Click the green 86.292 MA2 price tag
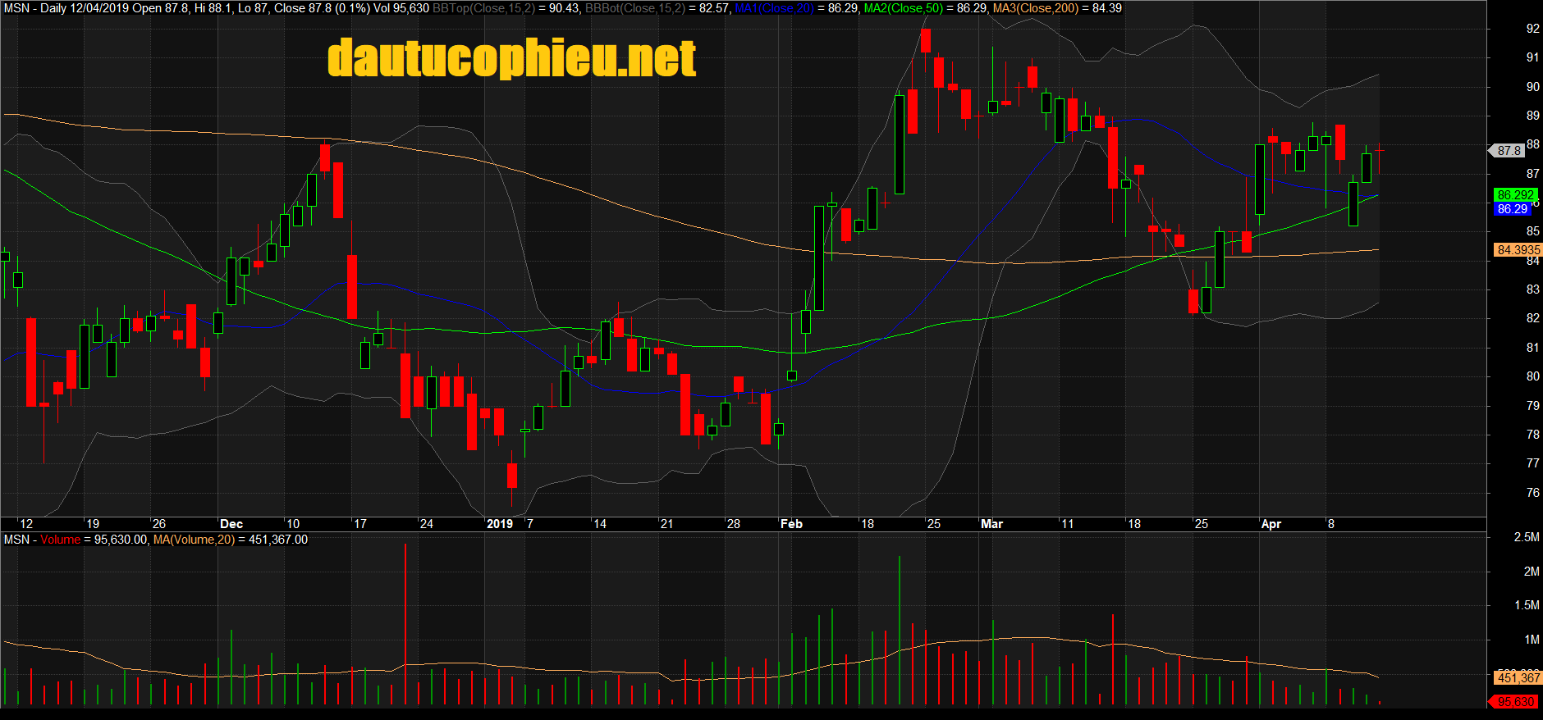 click(1514, 195)
